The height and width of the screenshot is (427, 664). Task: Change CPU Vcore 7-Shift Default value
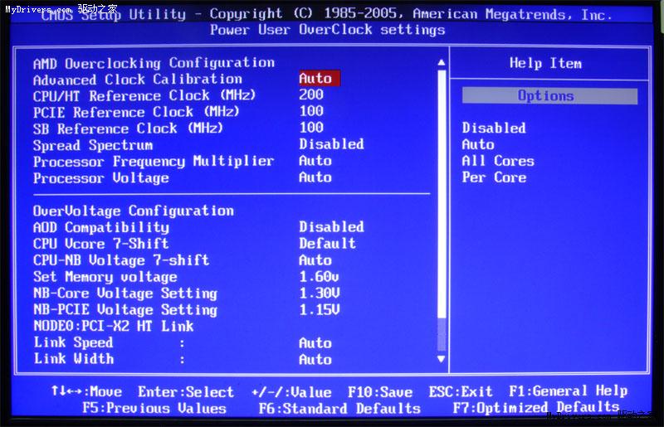[x=327, y=243]
